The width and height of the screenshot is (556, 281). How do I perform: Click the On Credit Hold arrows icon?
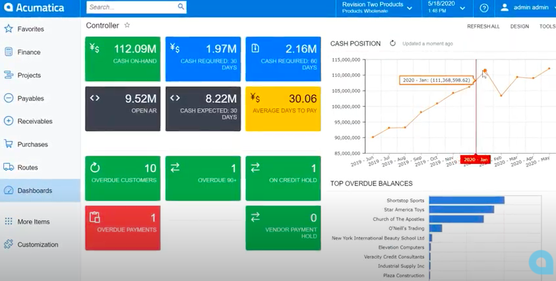tap(255, 168)
